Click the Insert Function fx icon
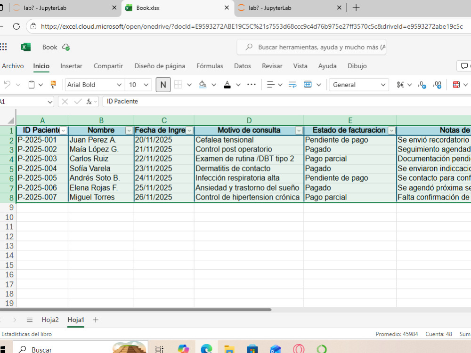The image size is (471, 353). point(89,102)
